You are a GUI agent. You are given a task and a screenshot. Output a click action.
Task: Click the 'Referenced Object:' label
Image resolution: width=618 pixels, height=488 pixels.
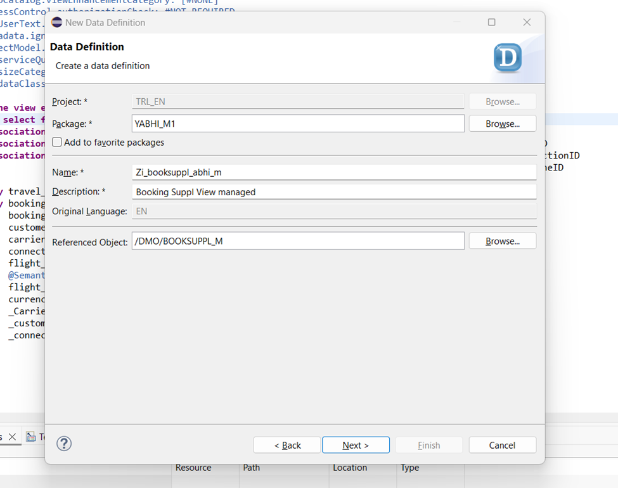pos(90,242)
